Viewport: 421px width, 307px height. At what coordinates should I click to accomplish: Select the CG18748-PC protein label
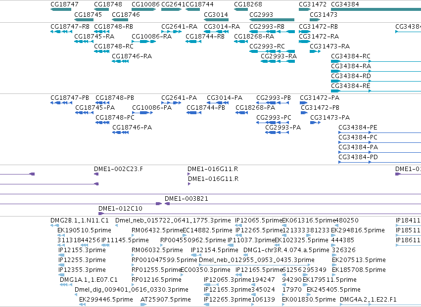click(115, 118)
